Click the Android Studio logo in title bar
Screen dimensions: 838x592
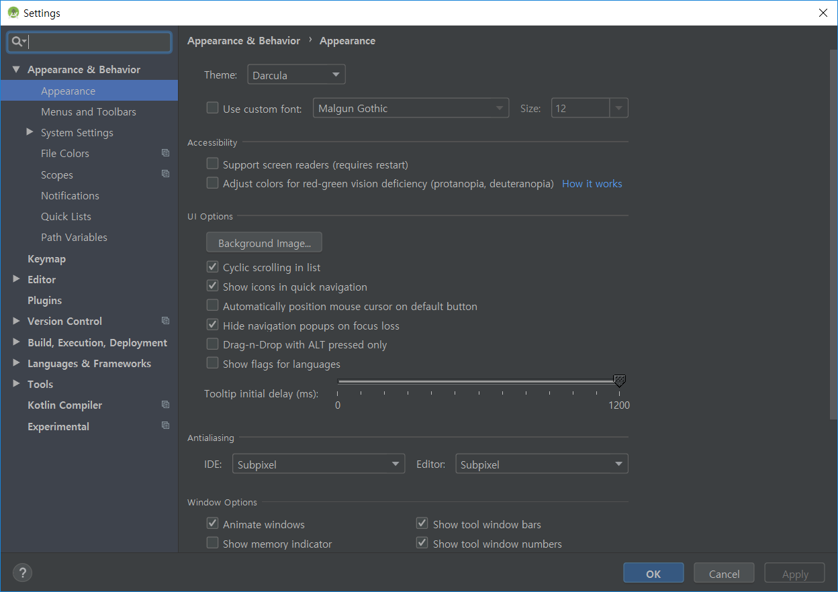click(x=13, y=13)
